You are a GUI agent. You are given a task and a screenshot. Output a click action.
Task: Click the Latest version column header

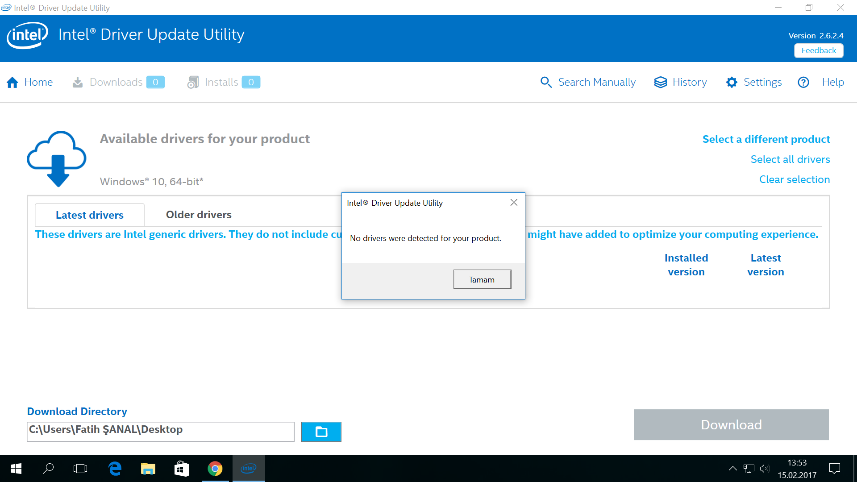click(765, 265)
